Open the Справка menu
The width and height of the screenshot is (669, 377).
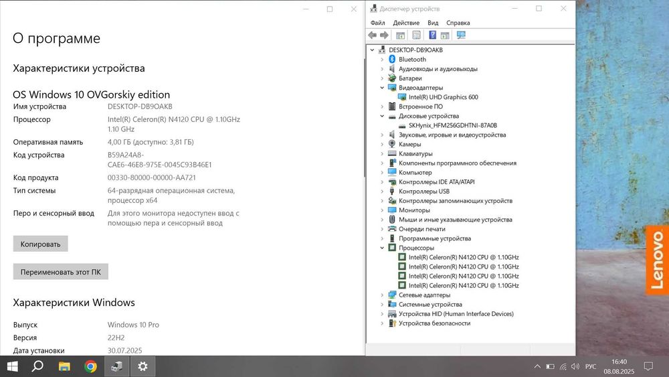pyautogui.click(x=458, y=23)
